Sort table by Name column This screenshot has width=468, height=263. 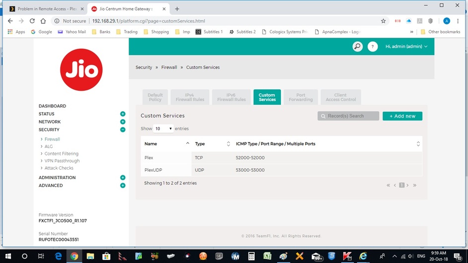coord(167,144)
